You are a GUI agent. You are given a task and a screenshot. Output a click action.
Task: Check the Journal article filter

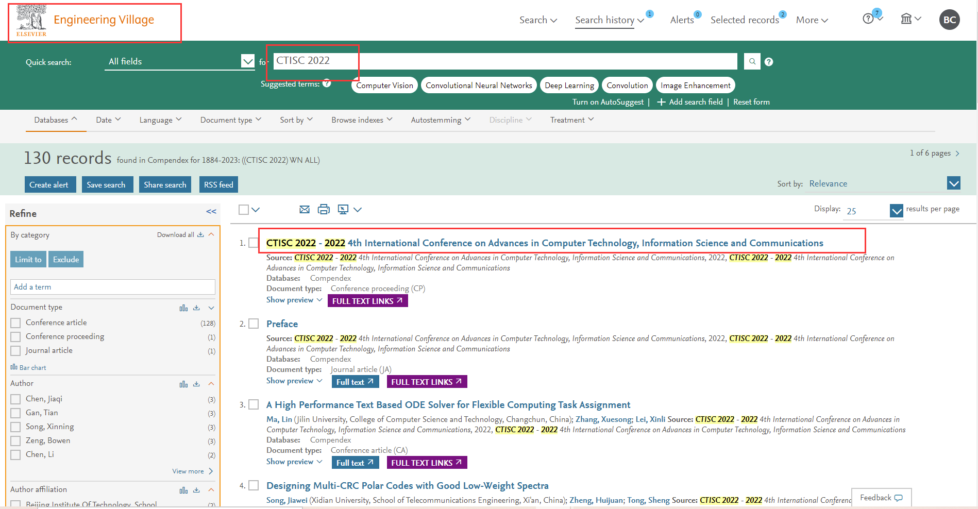coord(15,351)
